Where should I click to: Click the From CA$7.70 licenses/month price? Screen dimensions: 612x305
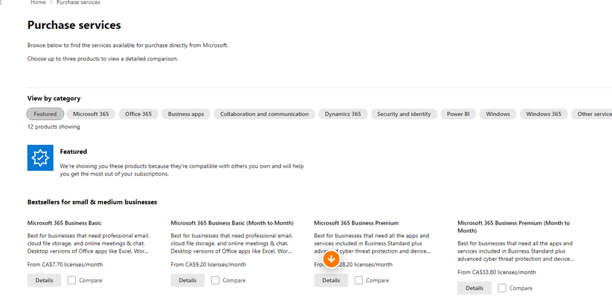(x=65, y=265)
